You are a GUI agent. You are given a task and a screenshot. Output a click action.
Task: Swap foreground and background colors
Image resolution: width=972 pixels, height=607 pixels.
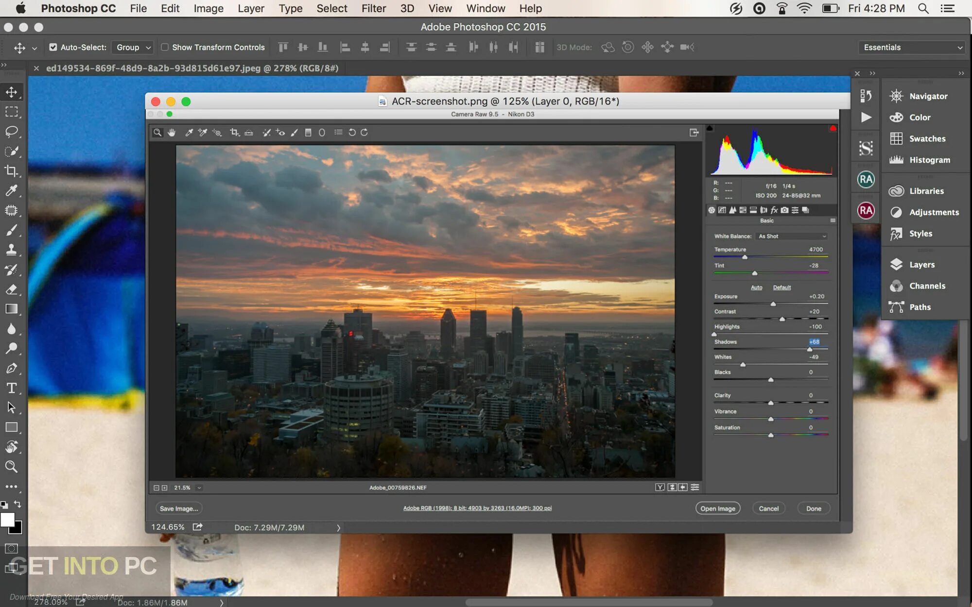click(x=18, y=504)
